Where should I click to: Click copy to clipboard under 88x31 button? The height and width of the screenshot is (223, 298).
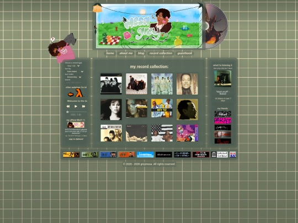76,139
